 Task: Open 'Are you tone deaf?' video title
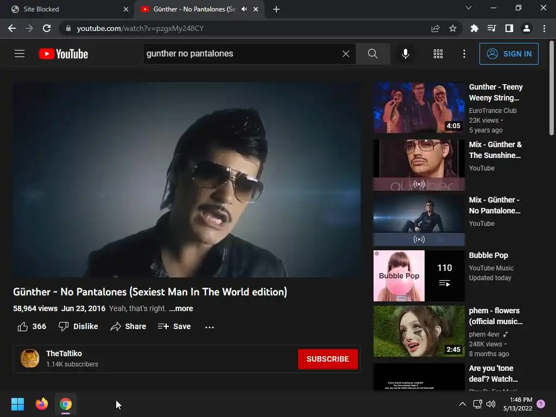493,374
